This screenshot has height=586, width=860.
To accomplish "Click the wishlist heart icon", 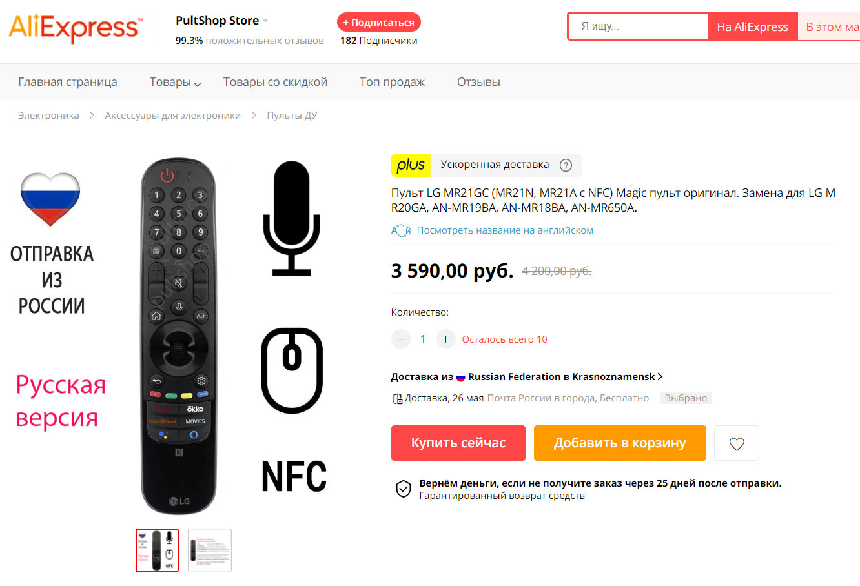I will (736, 443).
